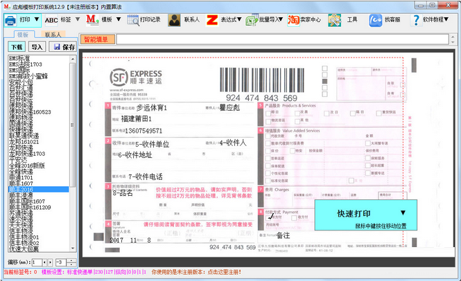Click the printer icon in toolbar

[10, 20]
